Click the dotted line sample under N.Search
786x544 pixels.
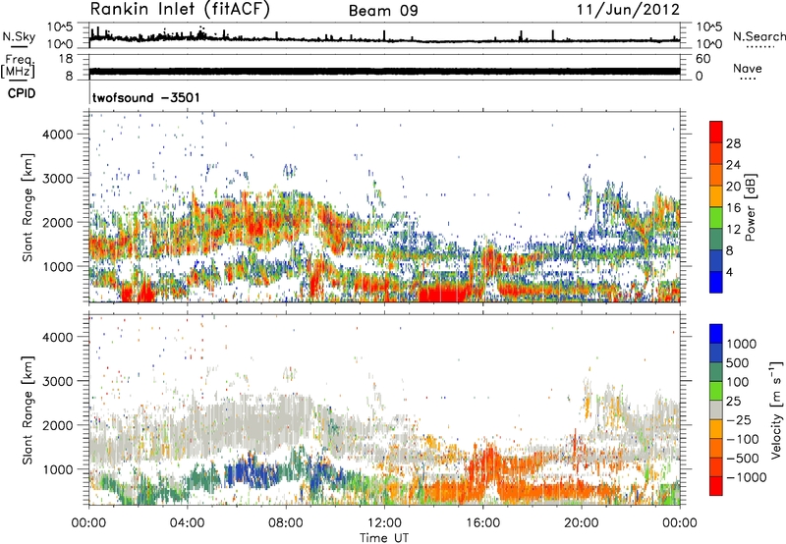(x=759, y=47)
